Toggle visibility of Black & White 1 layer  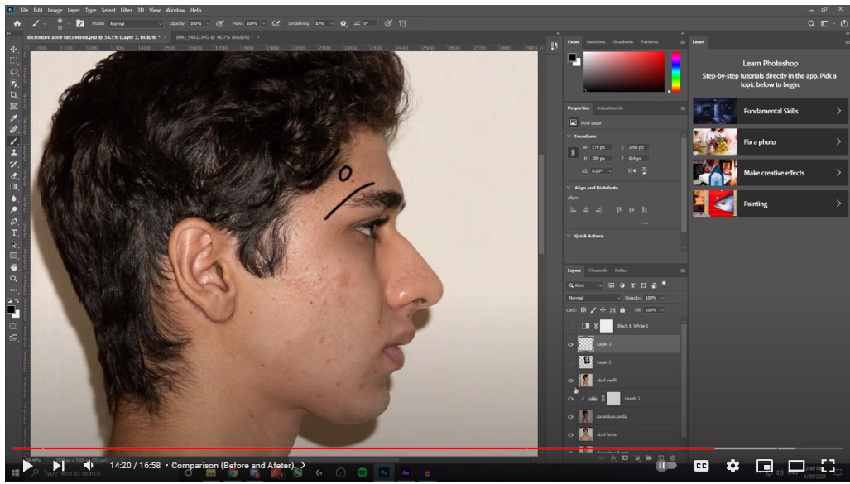(570, 326)
